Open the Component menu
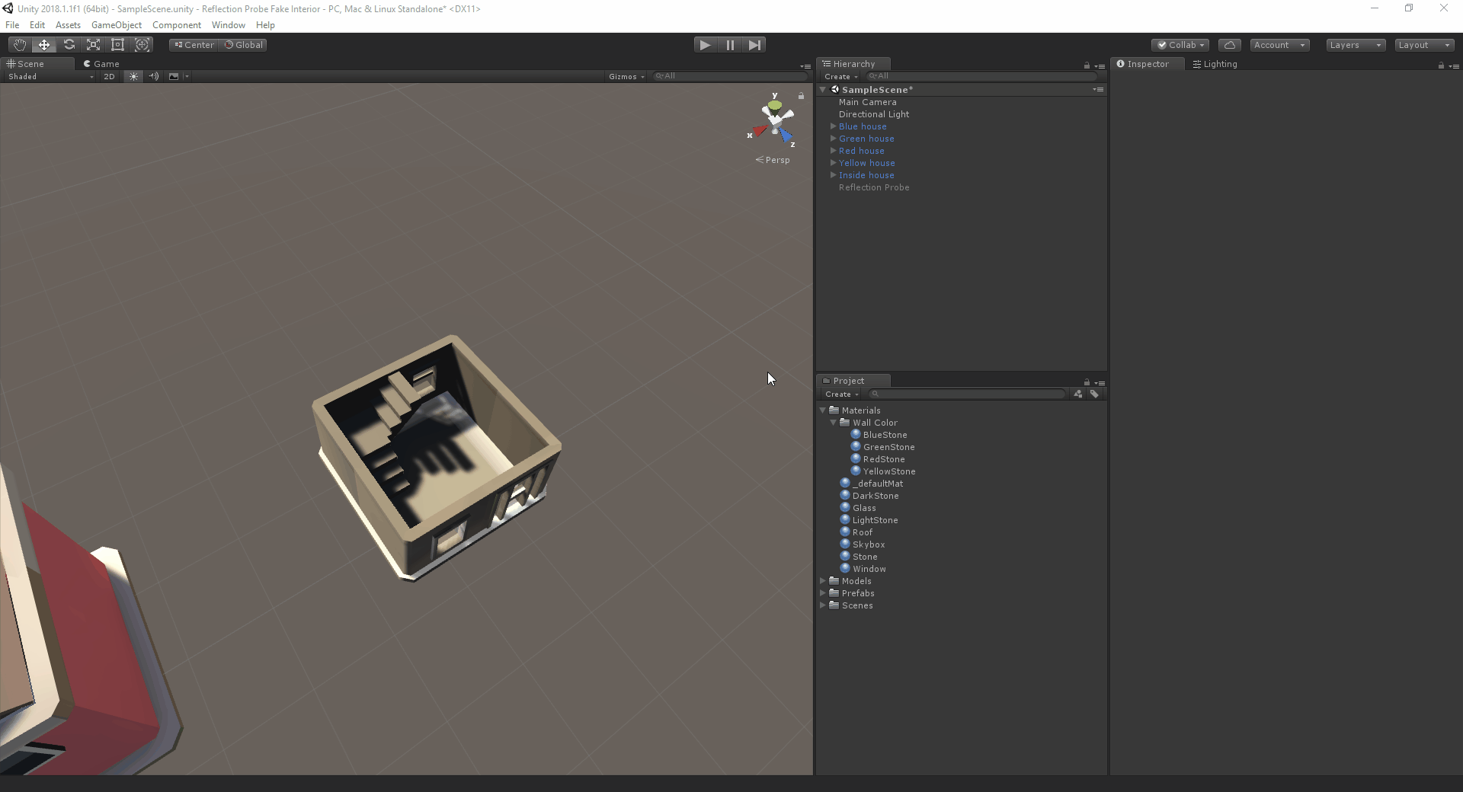The image size is (1463, 792). (x=177, y=25)
